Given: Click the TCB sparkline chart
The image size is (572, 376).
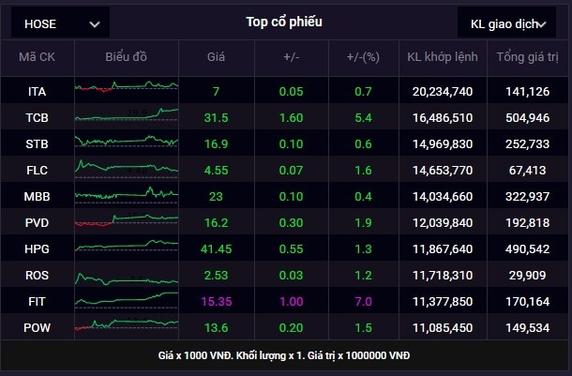Looking at the screenshot, I should [126, 117].
